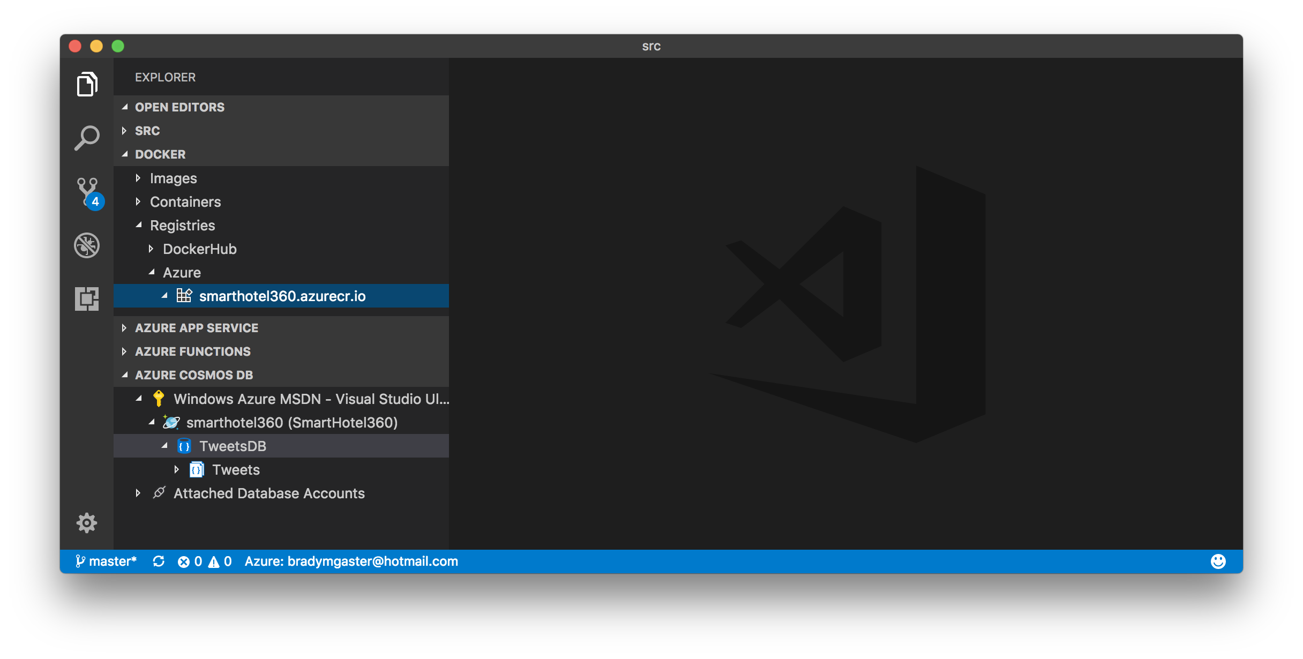1303x659 pixels.
Task: Click the master branch indicator
Action: pyautogui.click(x=106, y=561)
